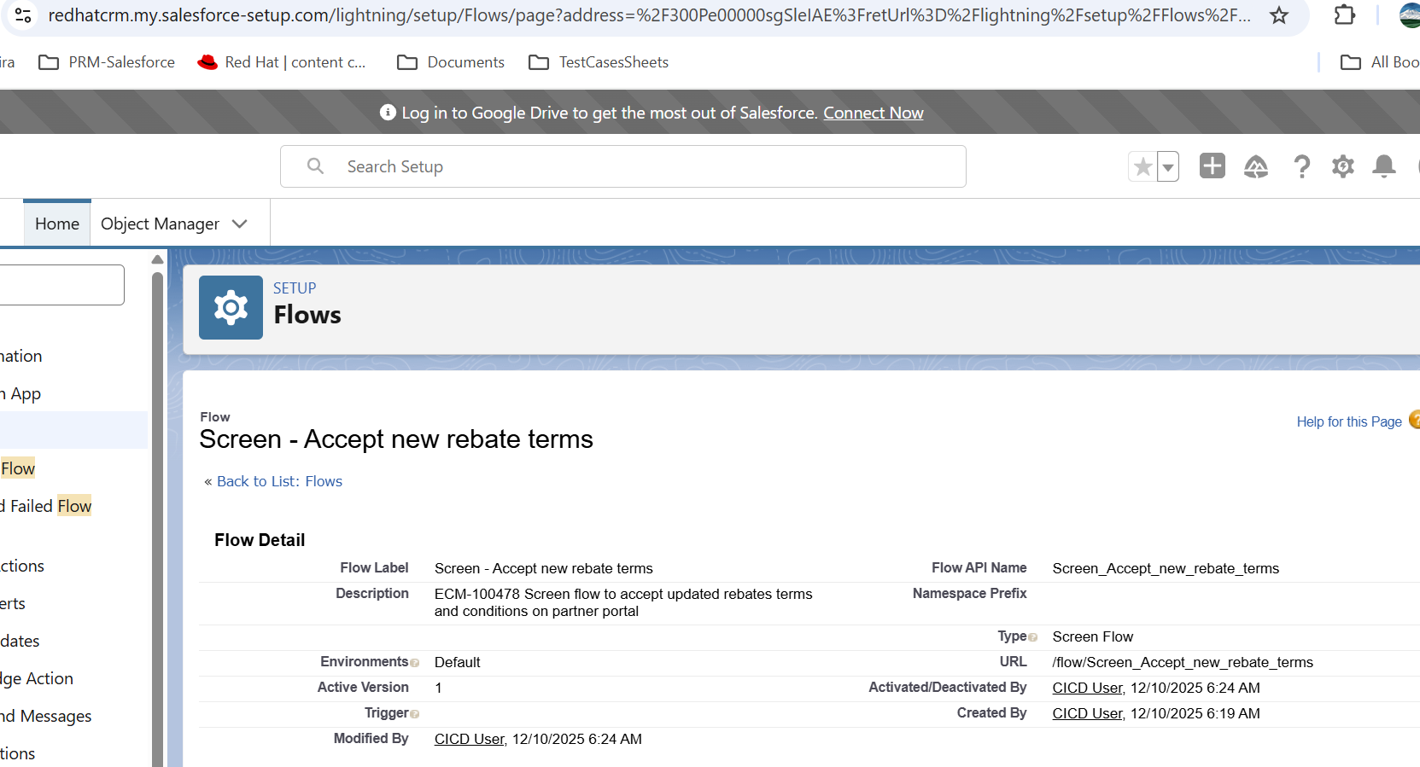Open the Favorites list dropdown arrow
The width and height of the screenshot is (1420, 767).
coord(1168,167)
